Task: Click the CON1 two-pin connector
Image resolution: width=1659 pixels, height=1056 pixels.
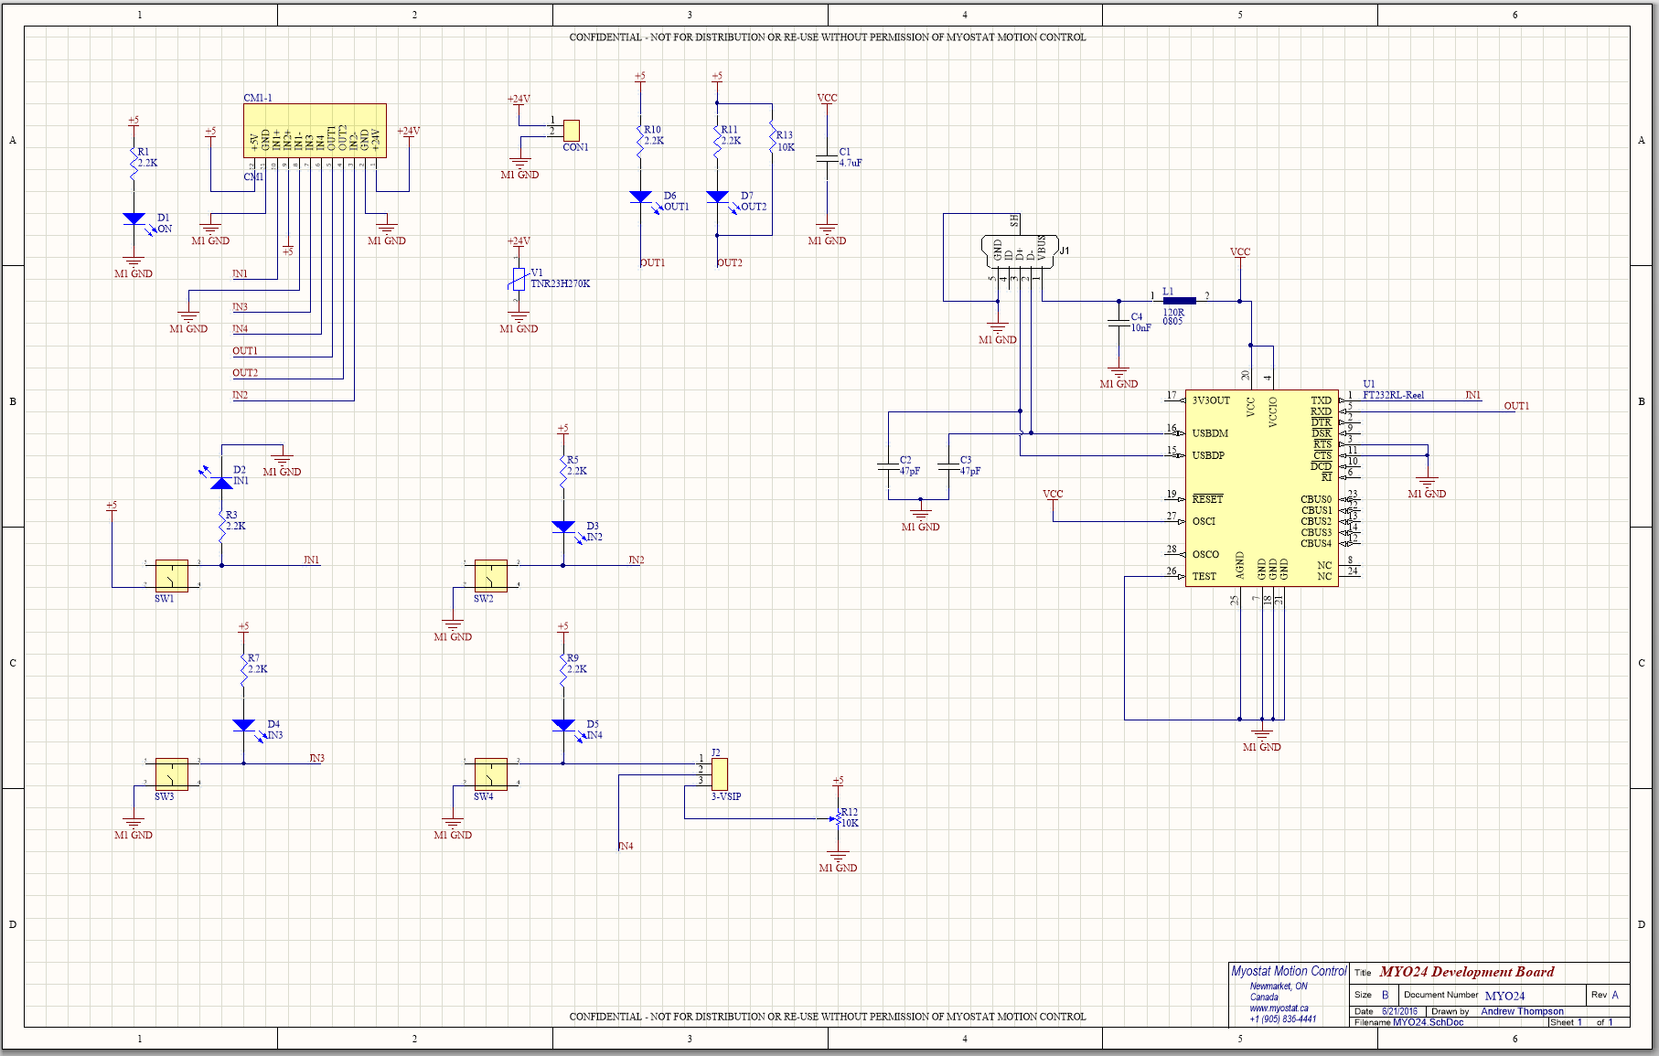Action: (x=572, y=130)
